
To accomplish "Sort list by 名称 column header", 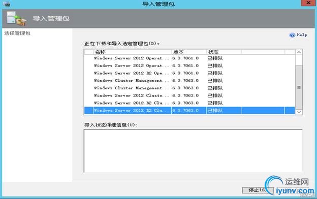I will point(133,52).
